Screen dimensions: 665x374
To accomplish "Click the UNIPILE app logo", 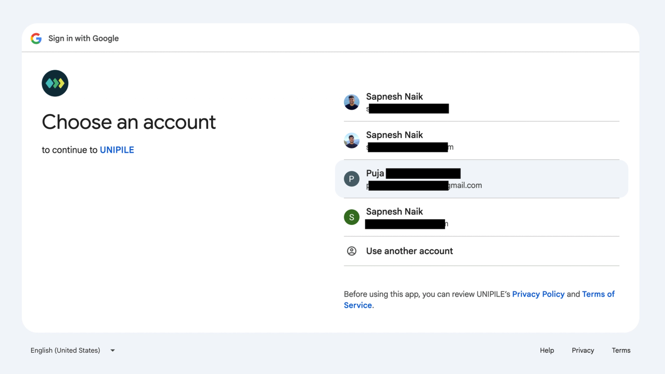I will point(55,83).
